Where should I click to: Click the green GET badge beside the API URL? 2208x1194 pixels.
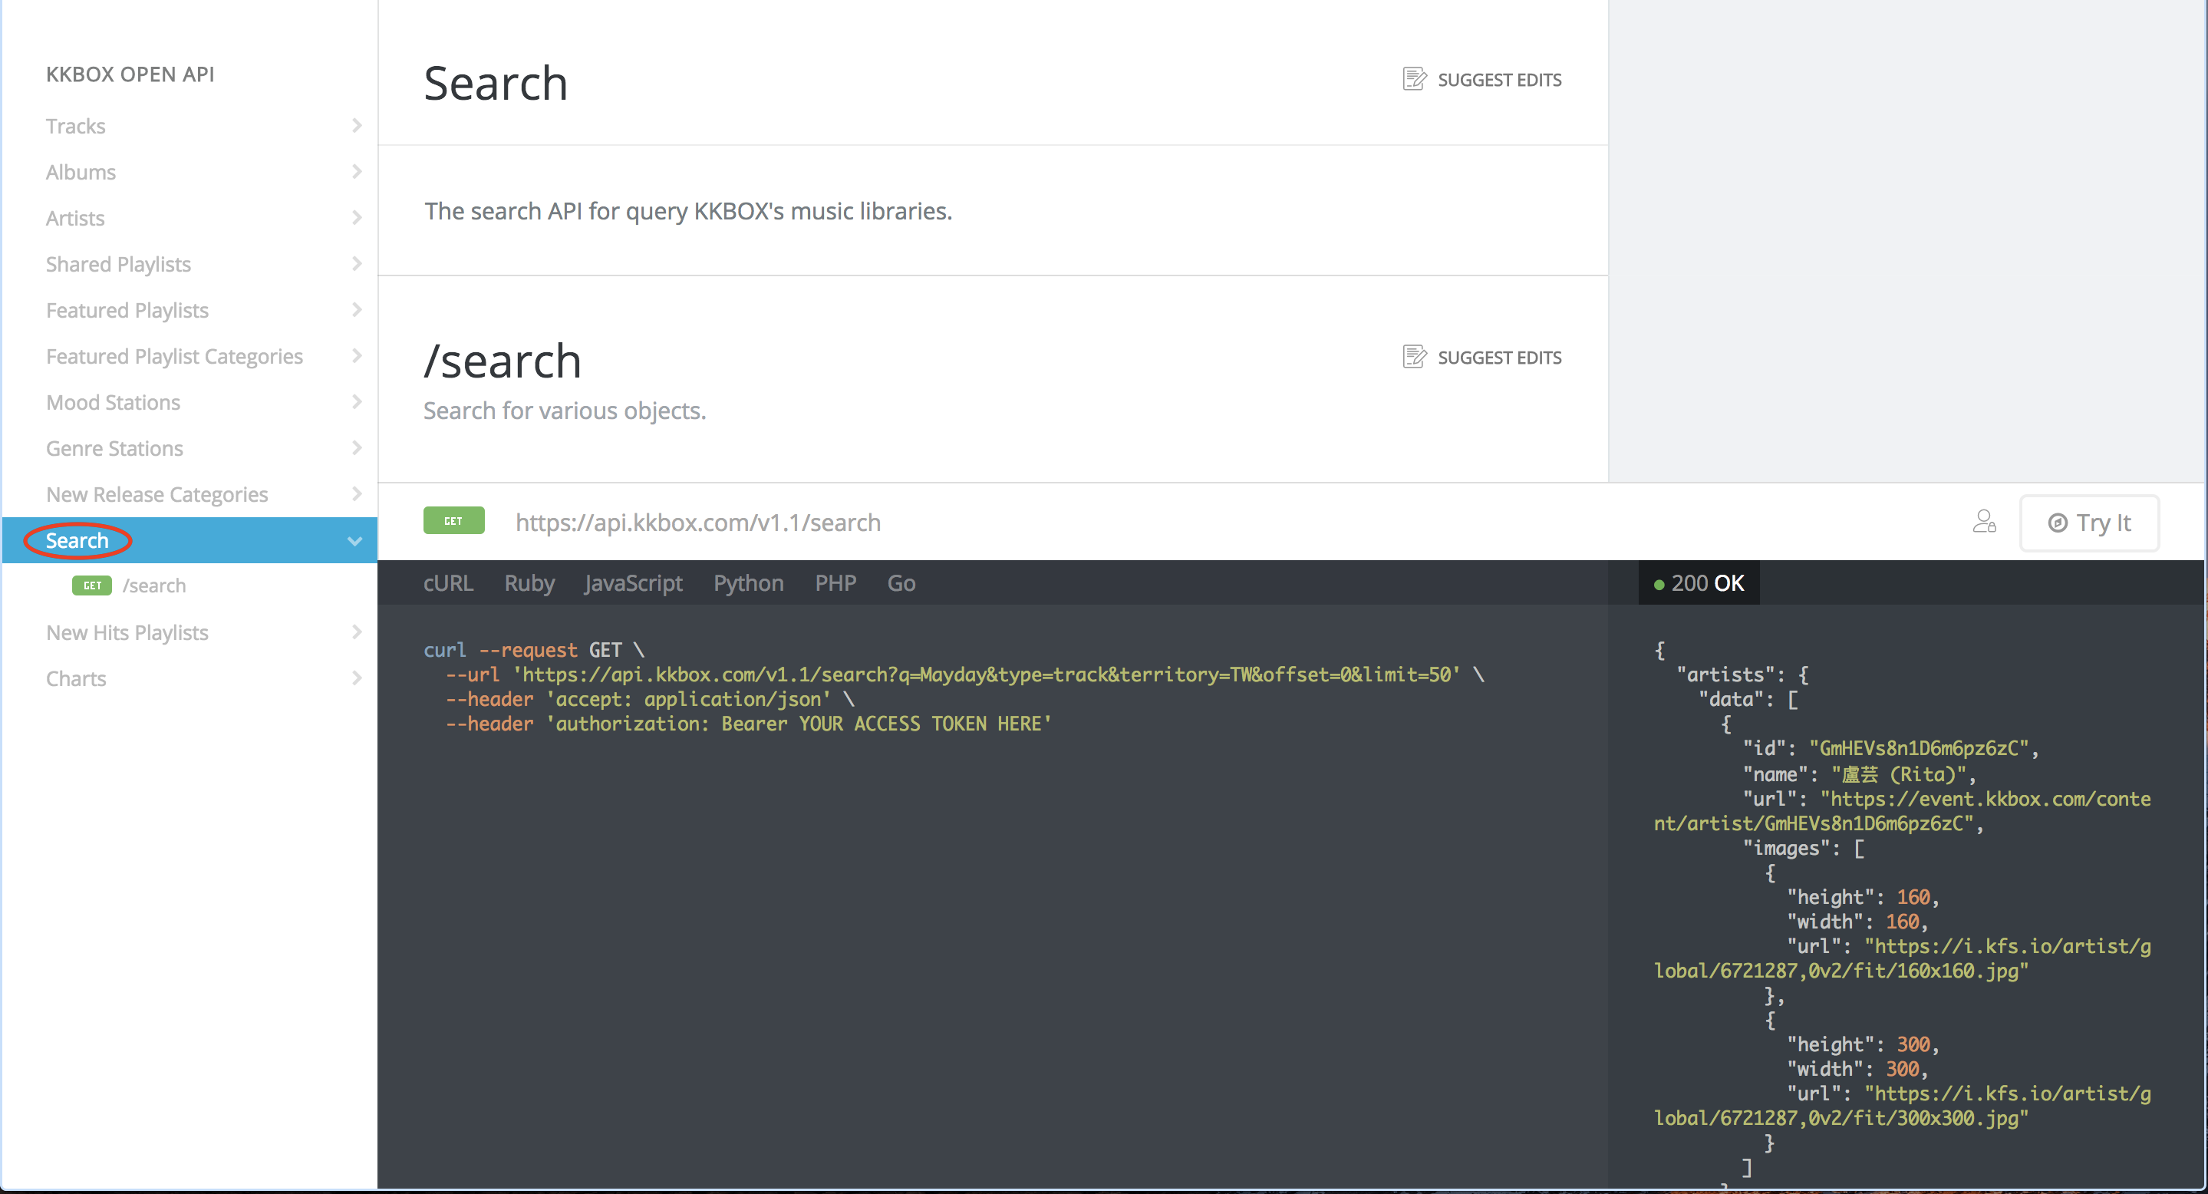(453, 520)
